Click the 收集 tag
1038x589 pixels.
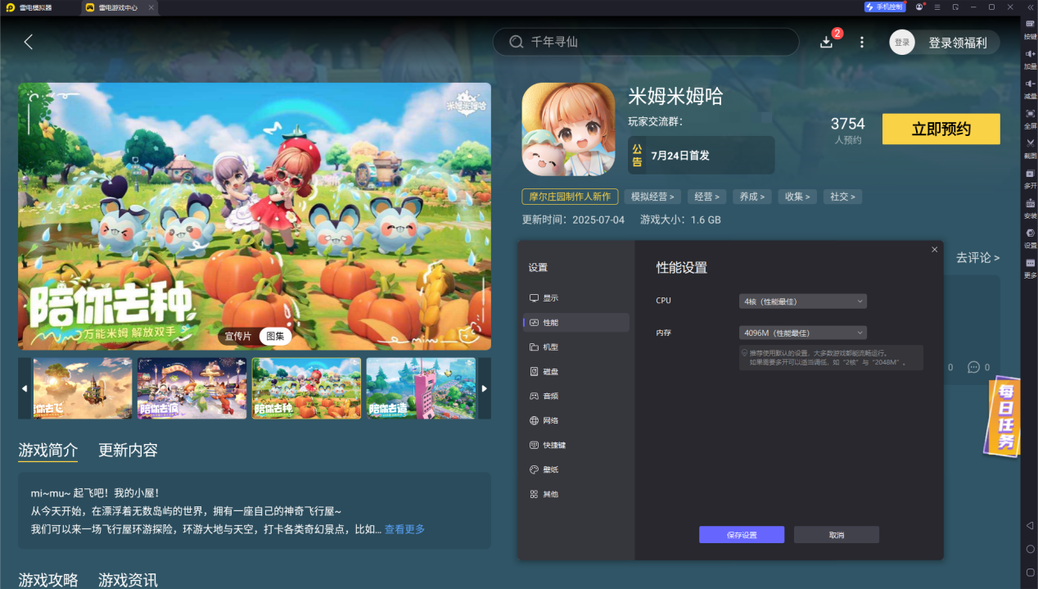(x=797, y=197)
